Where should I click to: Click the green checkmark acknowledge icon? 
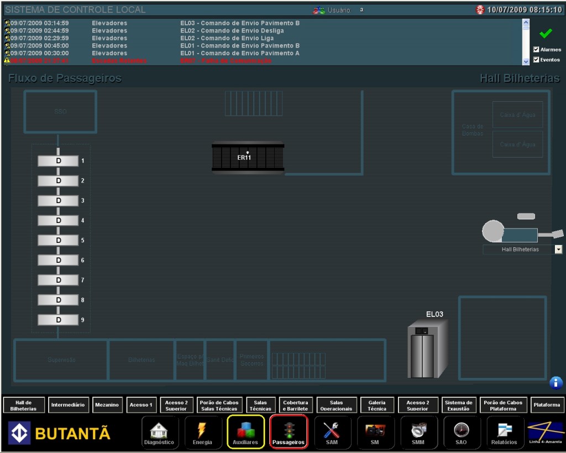click(x=546, y=34)
